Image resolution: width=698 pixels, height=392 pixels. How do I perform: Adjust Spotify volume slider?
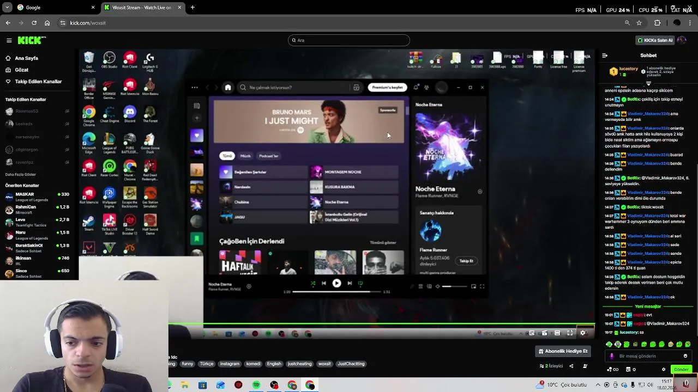tap(454, 286)
